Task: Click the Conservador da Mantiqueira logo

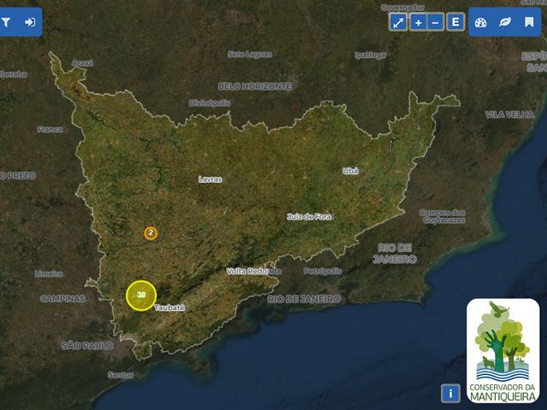Action: click(x=503, y=349)
